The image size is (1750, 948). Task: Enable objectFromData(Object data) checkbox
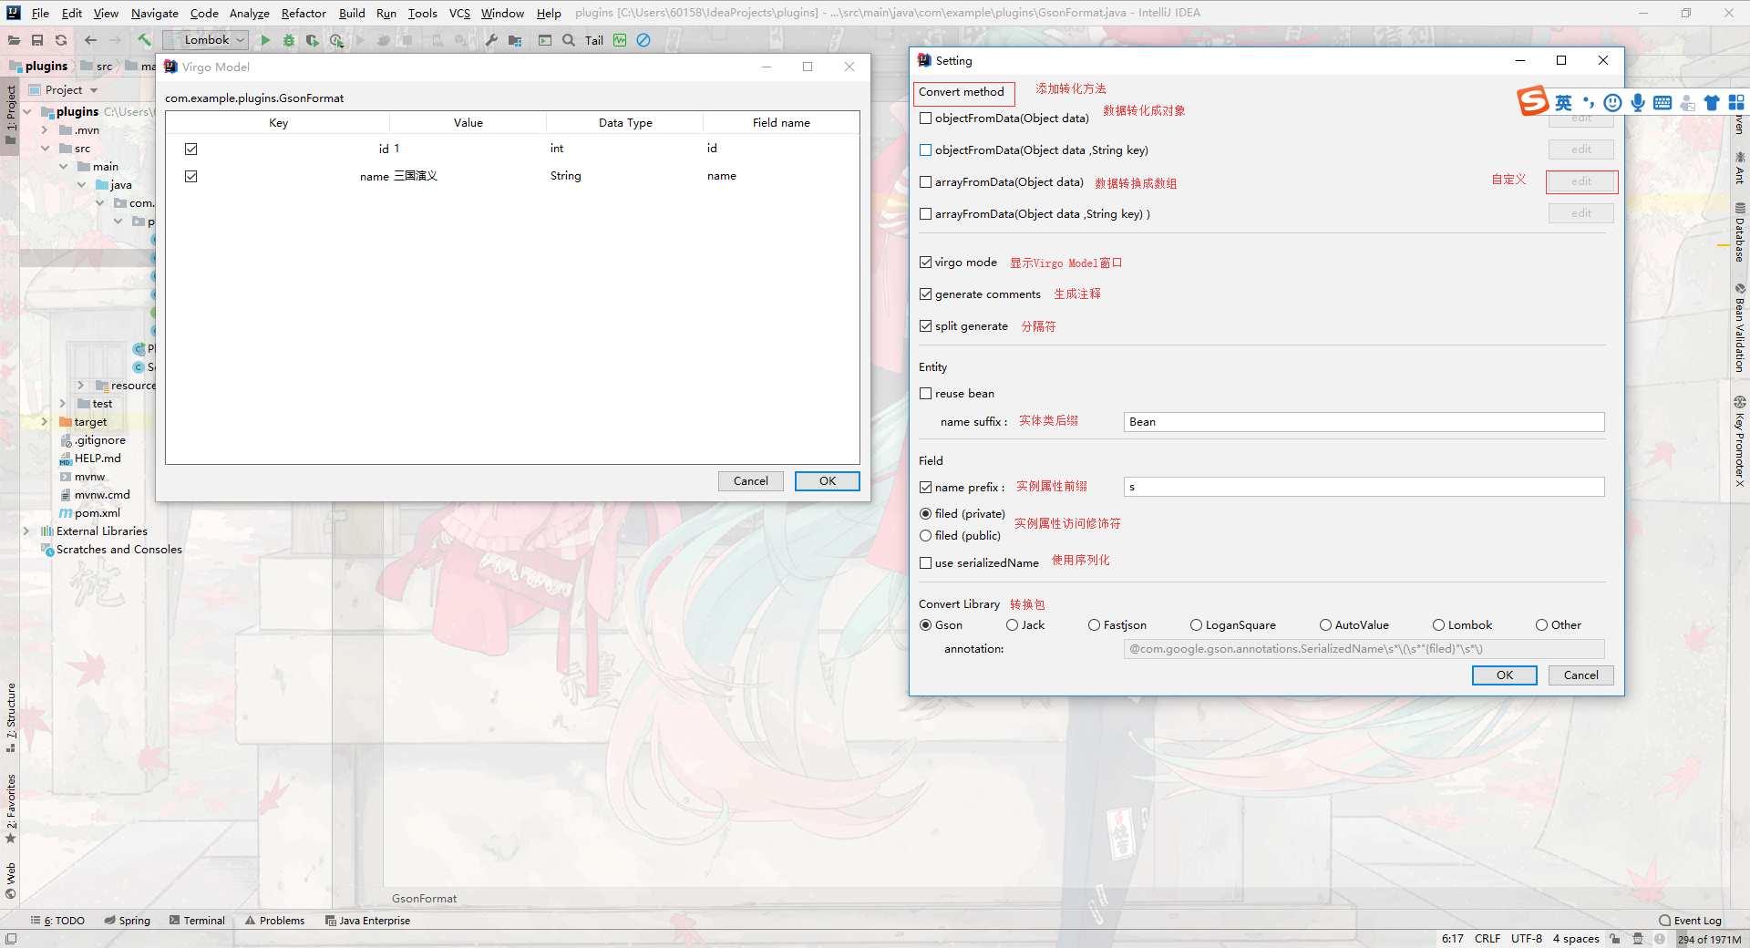925,118
